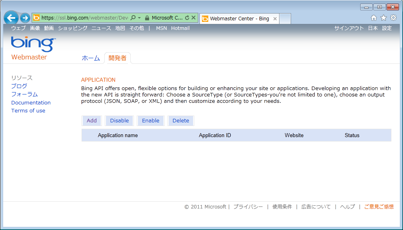This screenshot has height=230, width=403.
Task: Open a new blank browser tab
Action: 285,19
